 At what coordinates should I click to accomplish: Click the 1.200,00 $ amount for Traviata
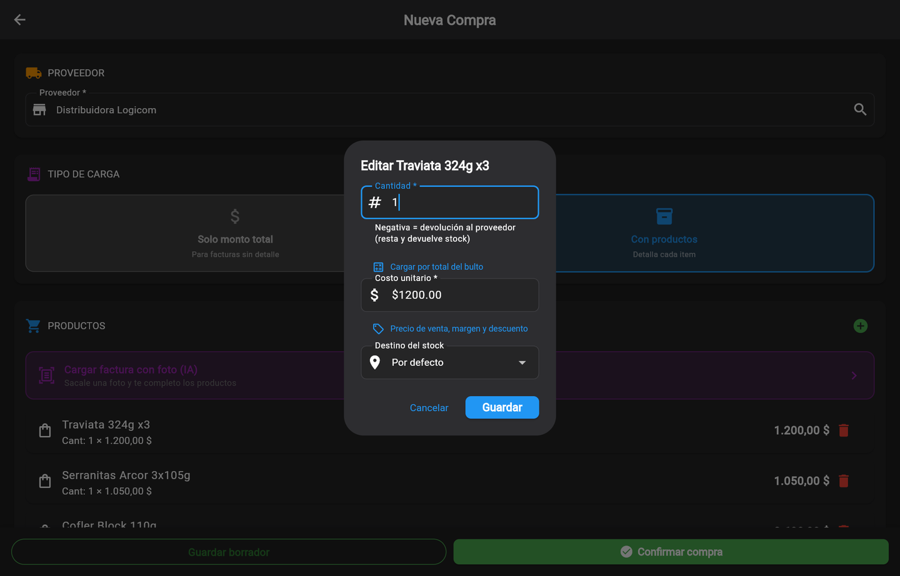point(801,430)
